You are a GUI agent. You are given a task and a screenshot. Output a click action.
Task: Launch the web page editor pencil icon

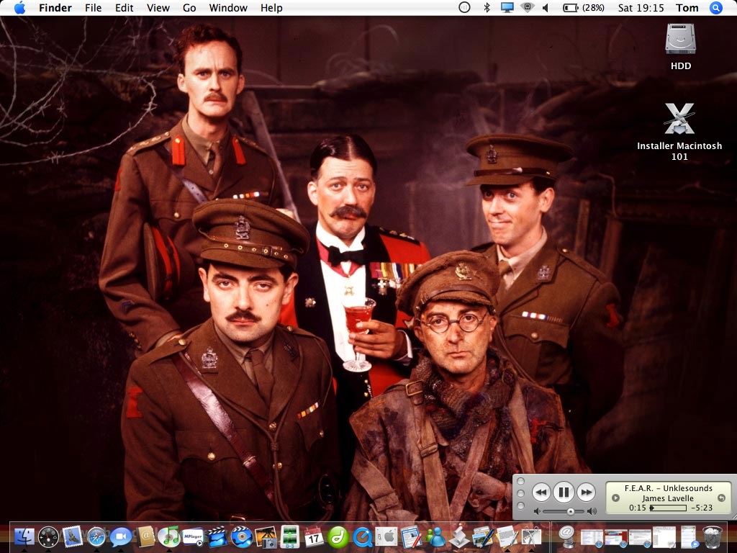click(x=411, y=536)
